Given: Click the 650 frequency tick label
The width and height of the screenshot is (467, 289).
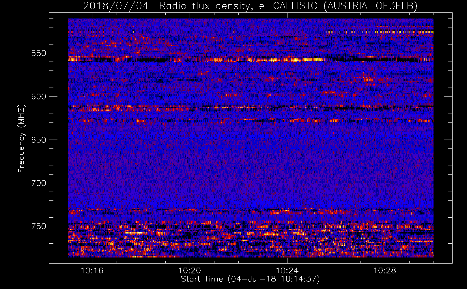Looking at the screenshot, I should [39, 140].
